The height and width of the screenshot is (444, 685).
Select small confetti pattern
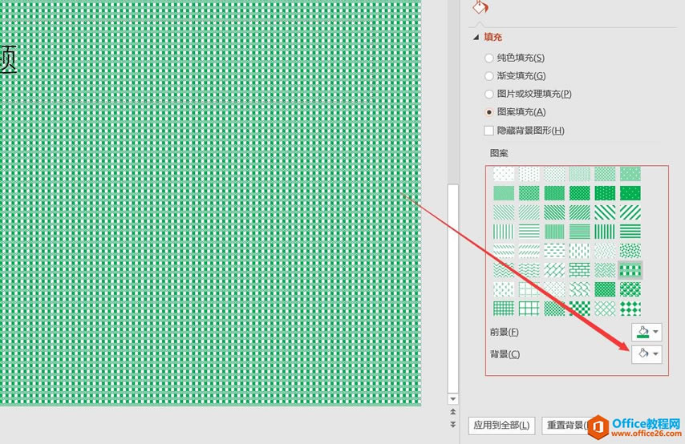605,251
